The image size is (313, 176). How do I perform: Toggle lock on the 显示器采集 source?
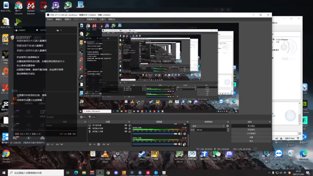[x=130, y=125]
